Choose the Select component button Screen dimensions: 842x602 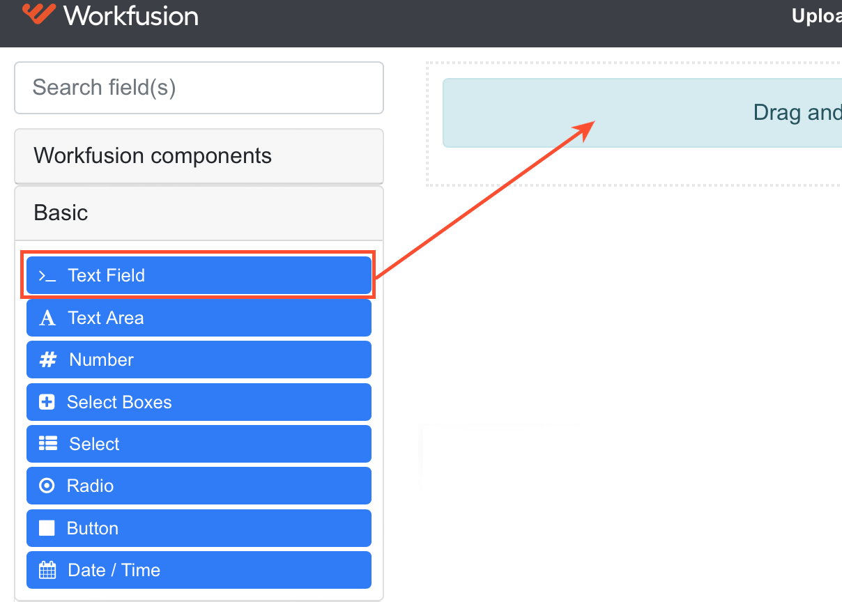[x=199, y=444]
